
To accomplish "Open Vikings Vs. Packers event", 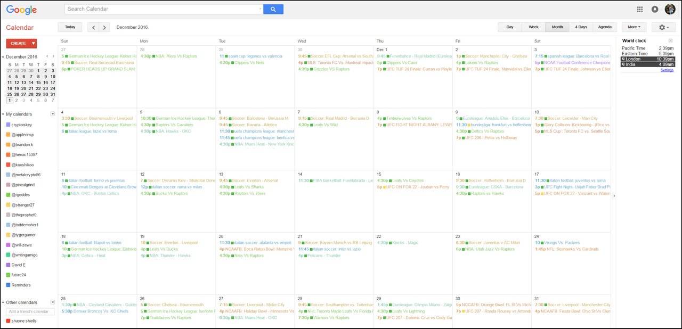I will (x=557, y=243).
